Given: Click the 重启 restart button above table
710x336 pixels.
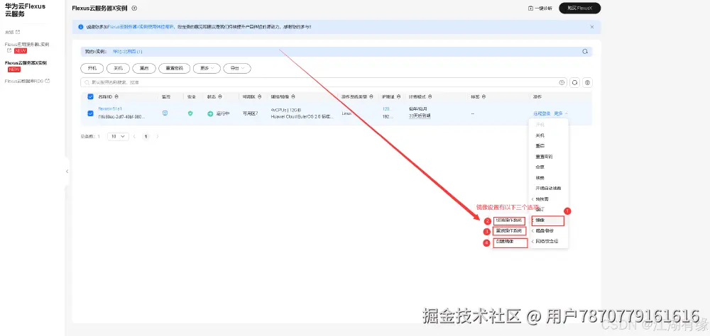Looking at the screenshot, I should tap(144, 68).
